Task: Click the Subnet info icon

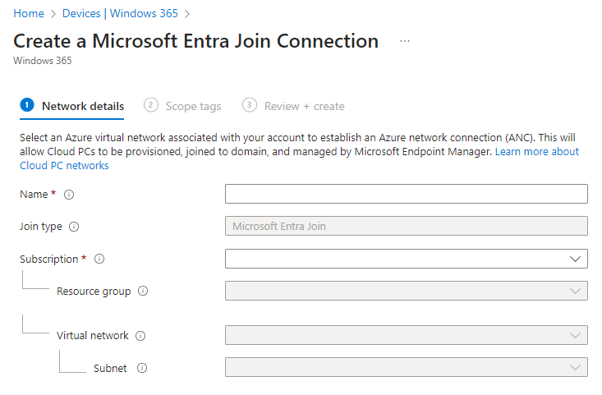Action: coord(142,368)
